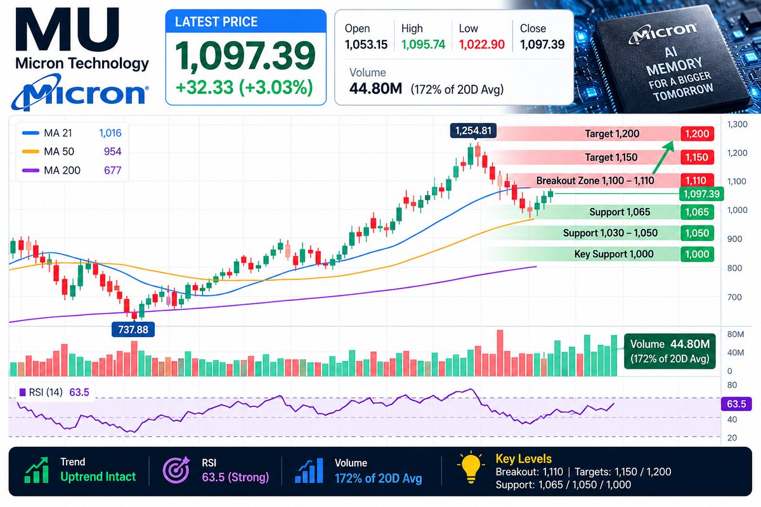Click the Close value 1,097.39 in the OHLC box
The width and height of the screenshot is (761, 507).
[x=542, y=45]
